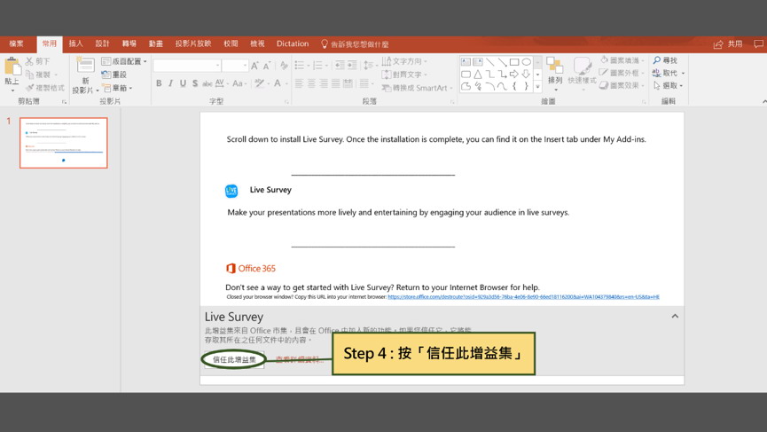Open the font size combo box
This screenshot has height=432, width=767.
tap(235, 66)
